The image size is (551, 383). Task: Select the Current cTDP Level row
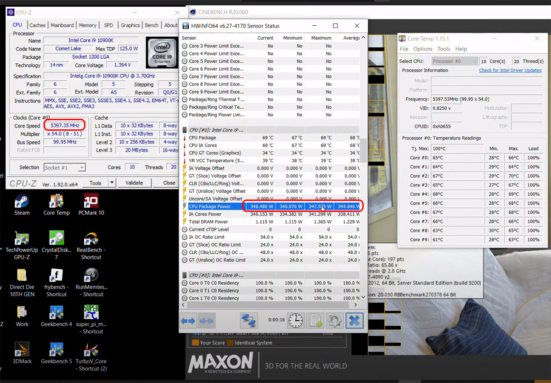click(x=271, y=229)
